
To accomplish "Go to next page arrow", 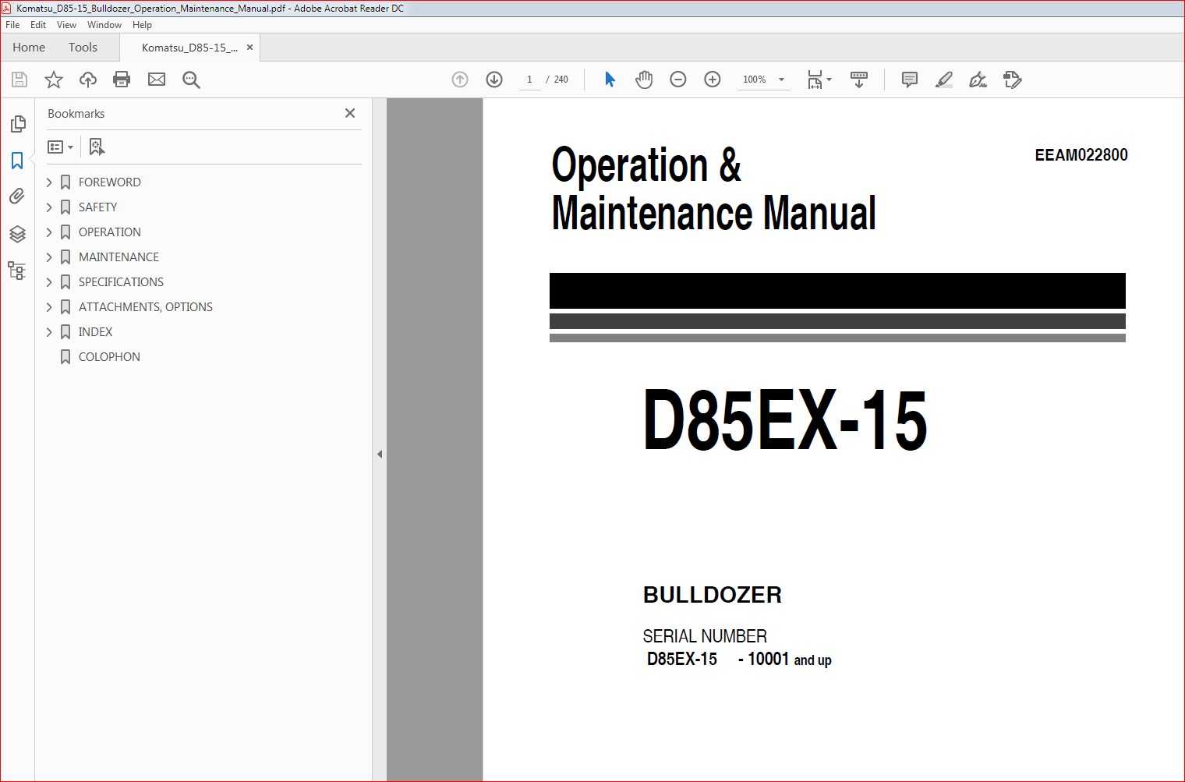I will tap(494, 80).
